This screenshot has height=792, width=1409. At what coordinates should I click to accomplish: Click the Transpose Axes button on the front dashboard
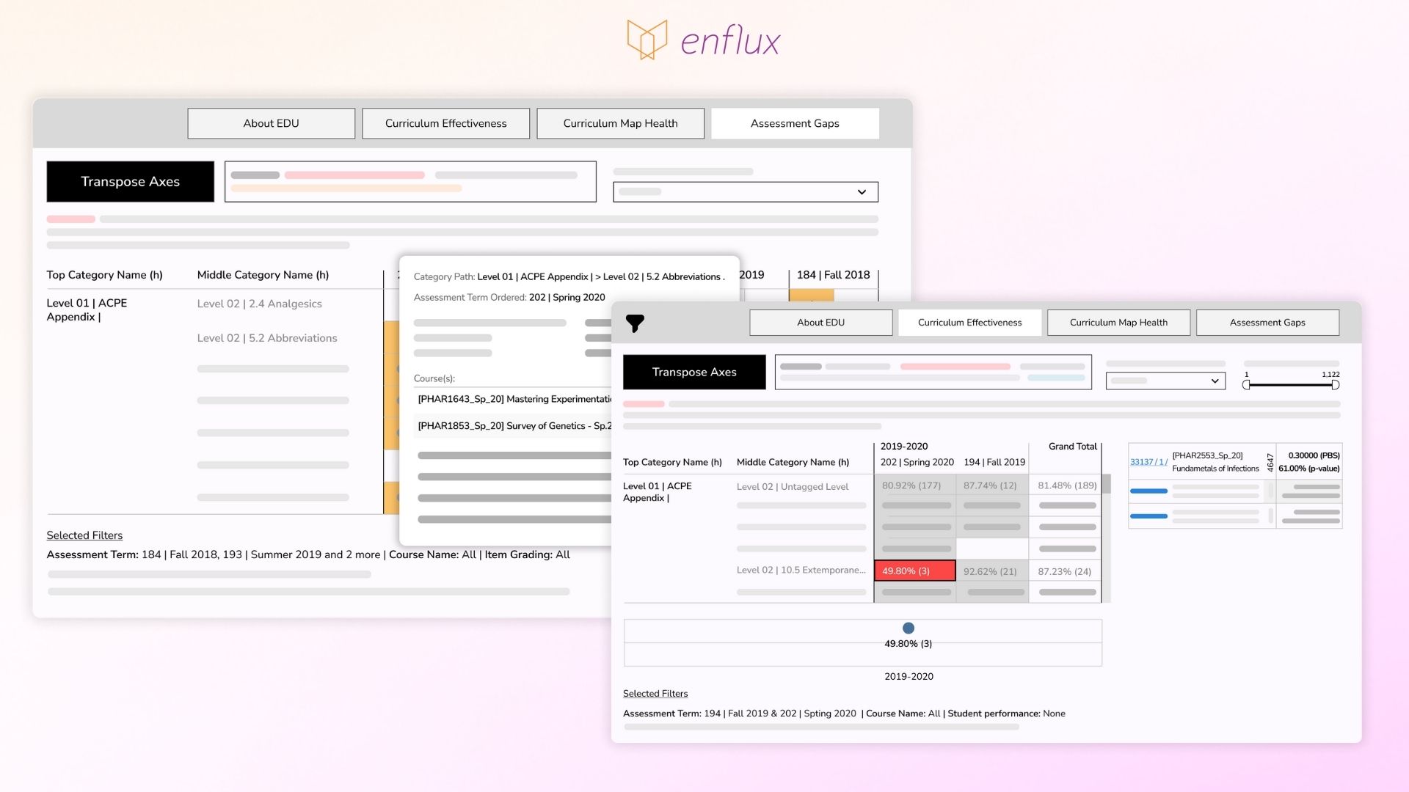tap(693, 372)
